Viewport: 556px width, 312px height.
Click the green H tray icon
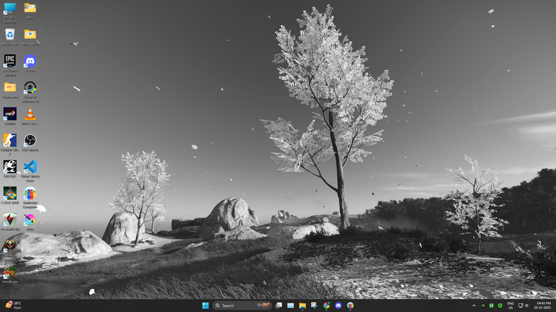click(x=492, y=305)
